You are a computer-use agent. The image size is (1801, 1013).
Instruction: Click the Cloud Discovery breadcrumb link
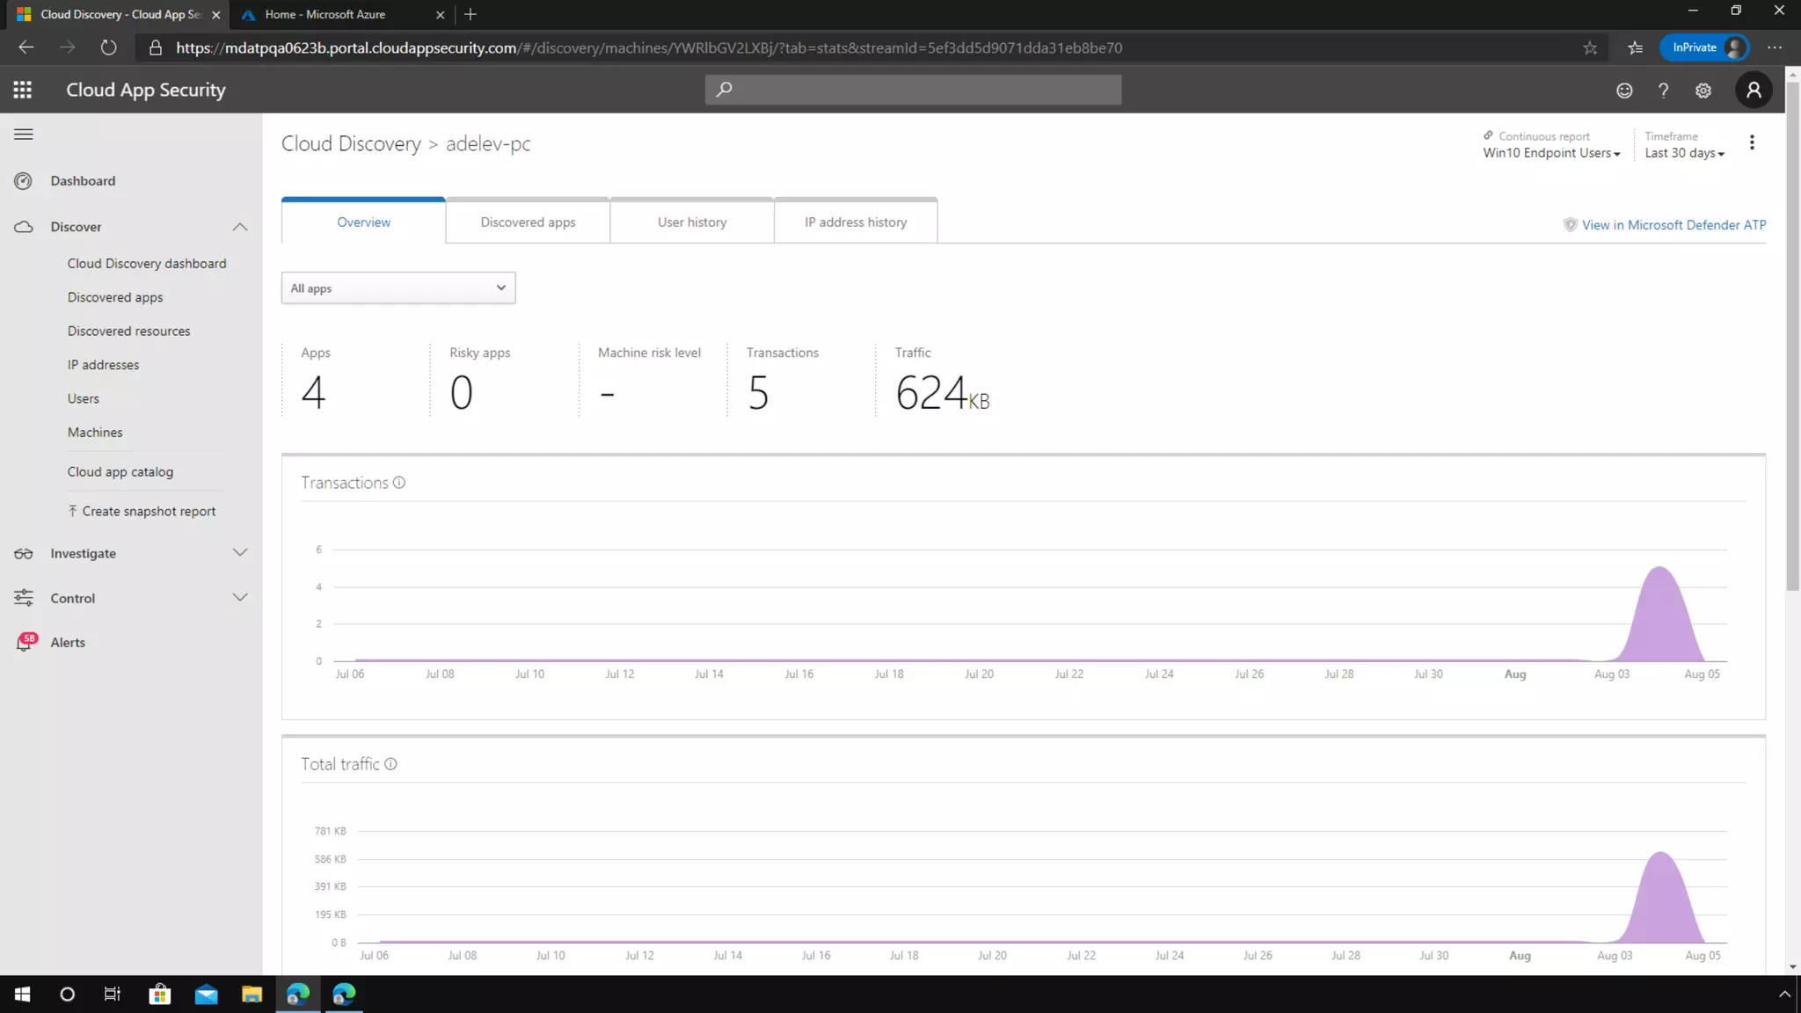(x=351, y=143)
